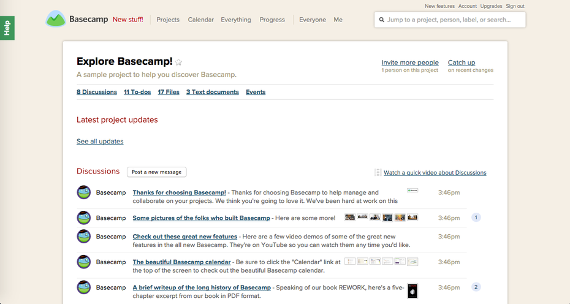Open sixth calendar screenshot thumbnail
This screenshot has width=570, height=304.
click(x=412, y=261)
